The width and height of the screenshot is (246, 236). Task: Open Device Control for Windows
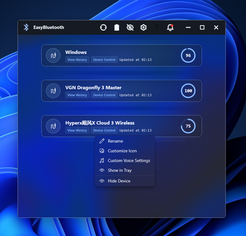pyautogui.click(x=104, y=60)
